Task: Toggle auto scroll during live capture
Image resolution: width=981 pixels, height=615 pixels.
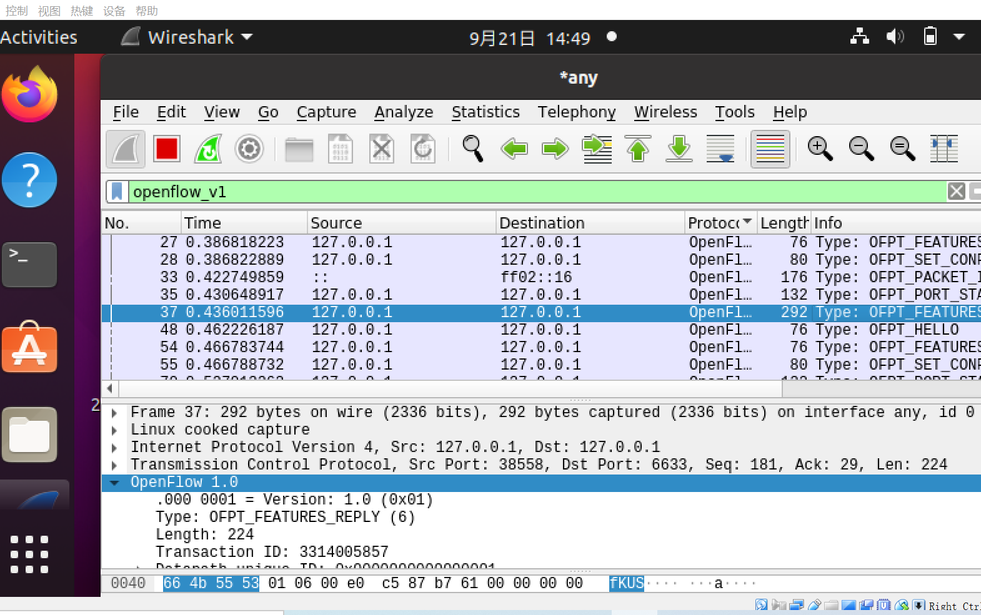Action: coord(720,149)
